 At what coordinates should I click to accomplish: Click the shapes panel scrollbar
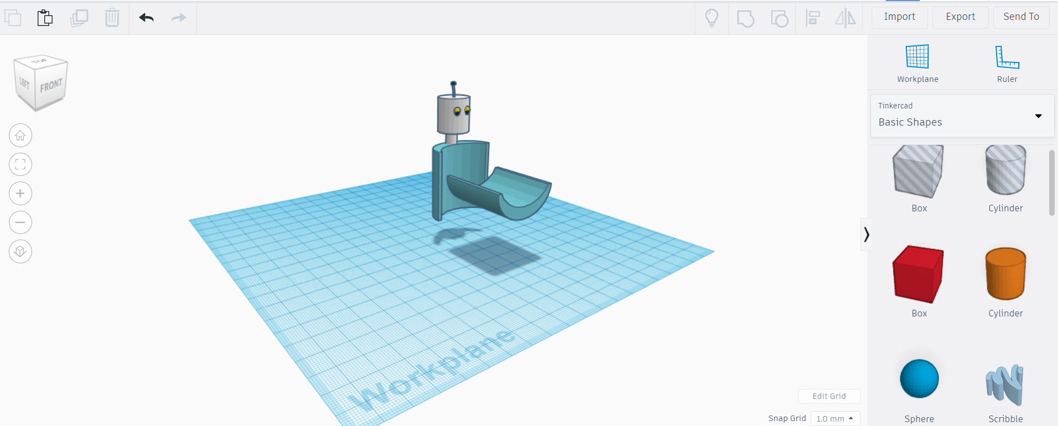coord(1051,183)
